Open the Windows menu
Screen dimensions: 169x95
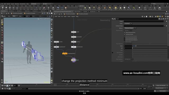coord(17,4)
